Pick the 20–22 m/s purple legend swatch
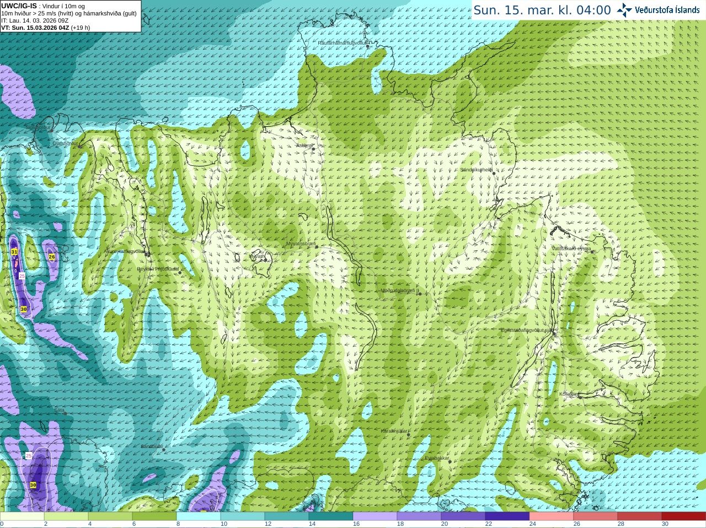The image size is (706, 528). [463, 516]
